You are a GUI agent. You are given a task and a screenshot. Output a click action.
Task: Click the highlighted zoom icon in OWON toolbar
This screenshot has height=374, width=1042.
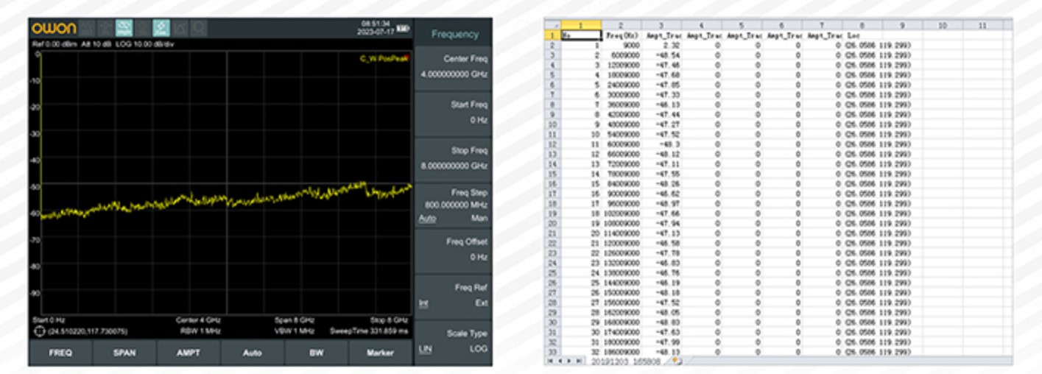click(161, 28)
